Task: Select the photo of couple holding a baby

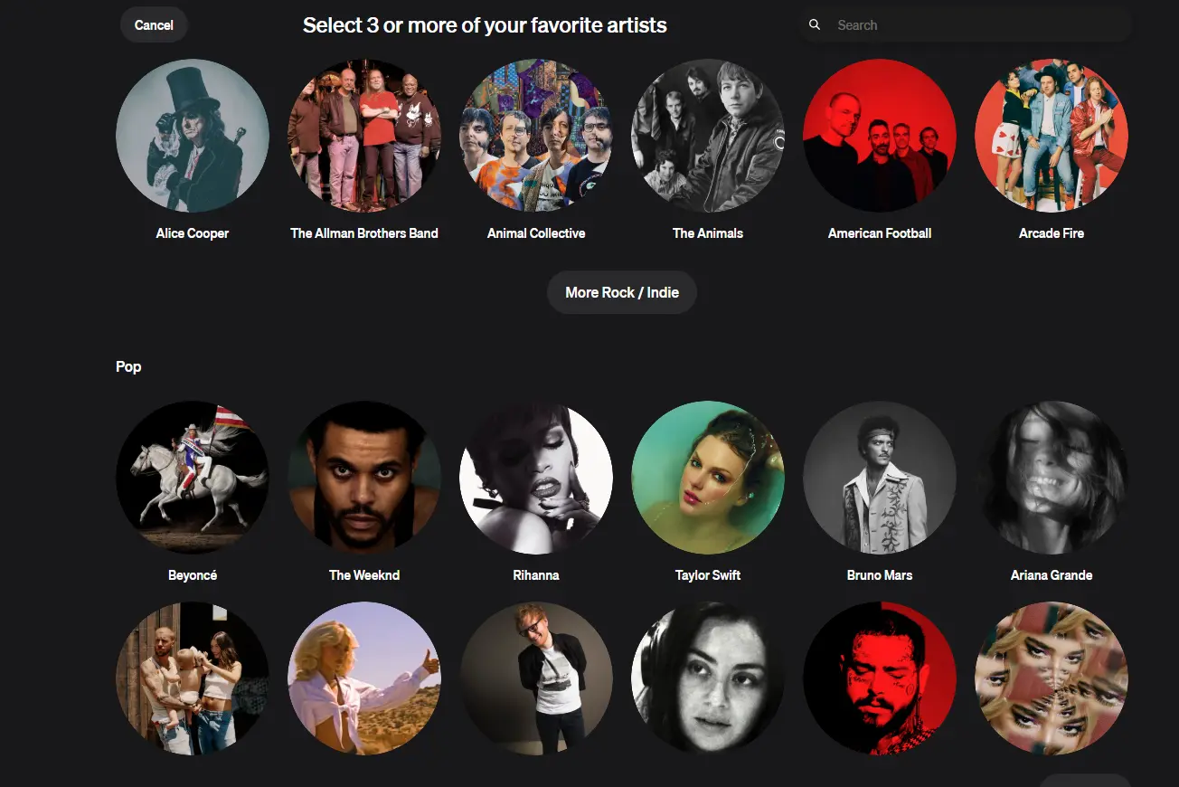Action: (193, 678)
